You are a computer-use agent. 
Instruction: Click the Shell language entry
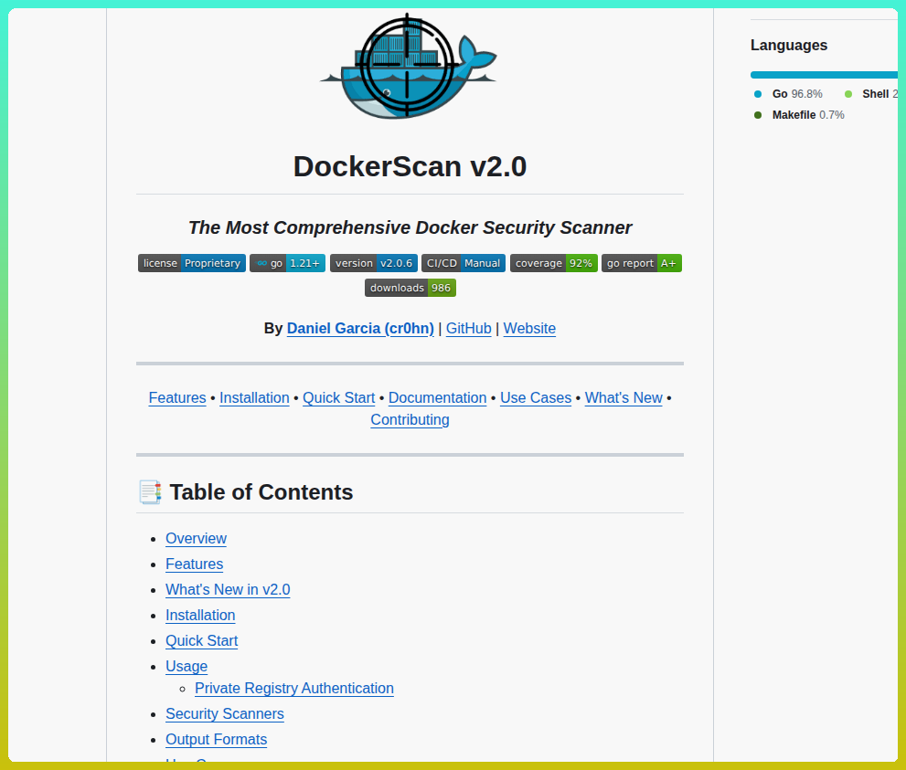point(870,94)
